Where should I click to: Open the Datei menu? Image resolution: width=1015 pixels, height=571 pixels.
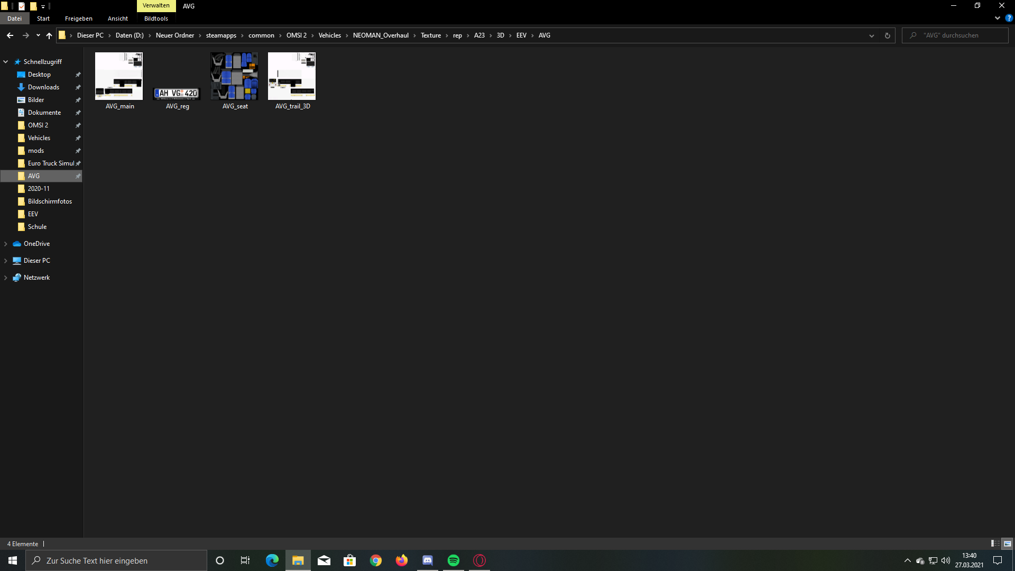[14, 19]
